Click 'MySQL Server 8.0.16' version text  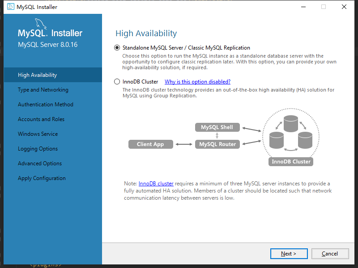48,44
